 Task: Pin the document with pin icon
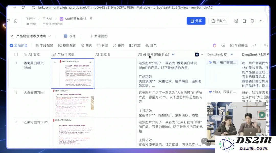(x=91, y=19)
